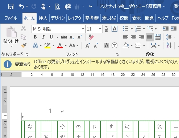
Task: Click the touch/mouse mode icon
Action: 43,6
